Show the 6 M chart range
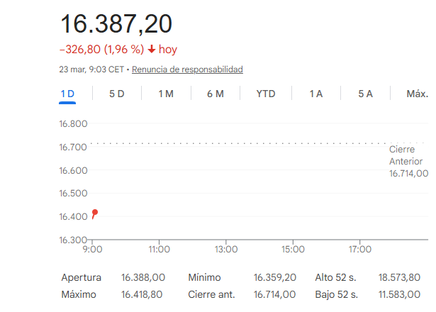This screenshot has width=436, height=312. tap(216, 94)
